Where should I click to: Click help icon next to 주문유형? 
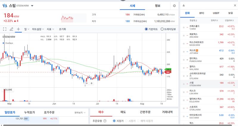(105, 121)
